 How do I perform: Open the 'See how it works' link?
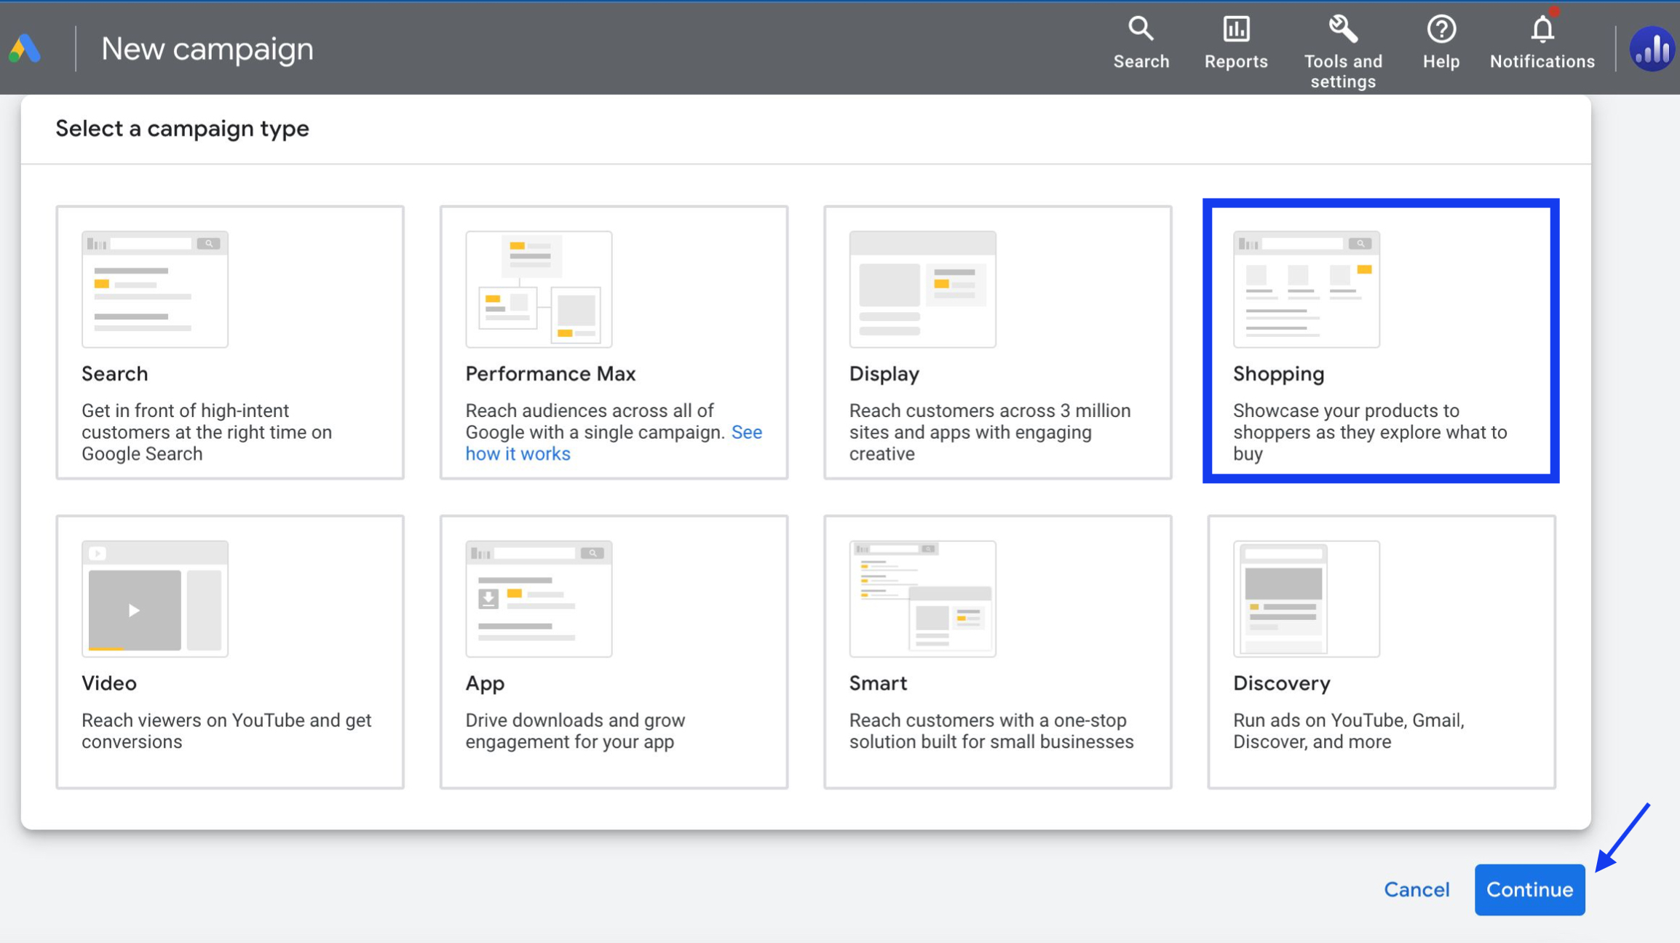click(614, 442)
